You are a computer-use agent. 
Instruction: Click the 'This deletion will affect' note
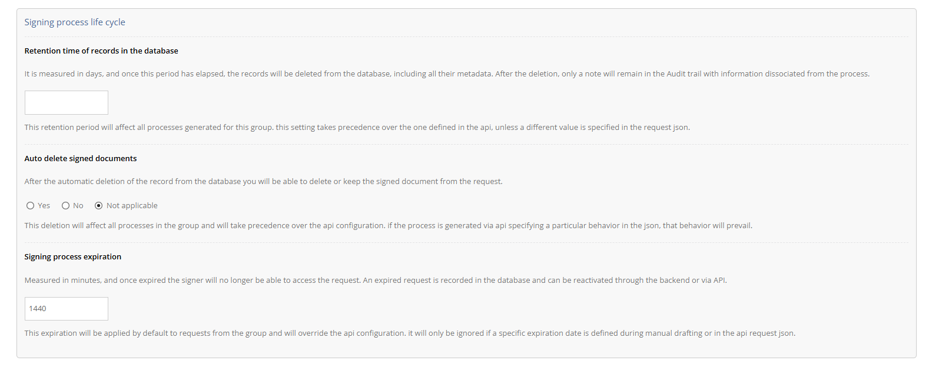click(x=389, y=226)
